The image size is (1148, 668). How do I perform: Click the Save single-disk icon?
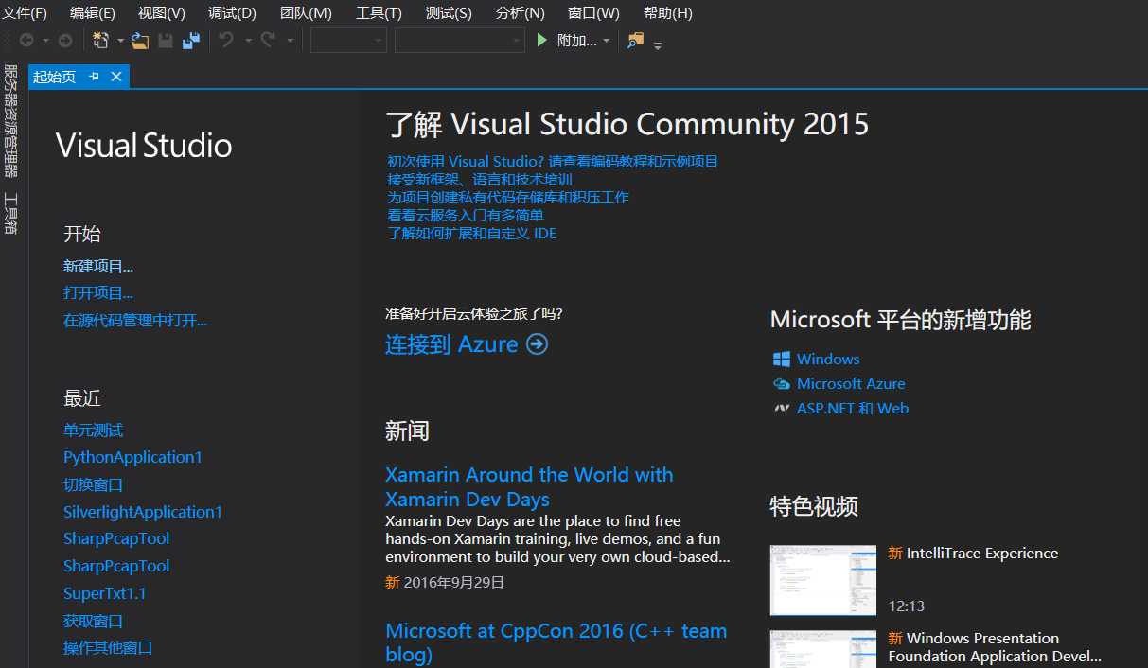pyautogui.click(x=166, y=41)
